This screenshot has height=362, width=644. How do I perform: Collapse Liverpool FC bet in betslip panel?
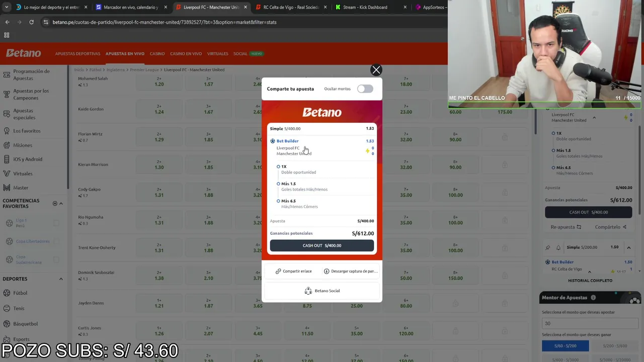pos(594,118)
